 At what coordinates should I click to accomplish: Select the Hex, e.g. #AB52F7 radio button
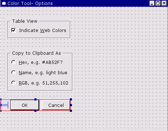(13, 62)
